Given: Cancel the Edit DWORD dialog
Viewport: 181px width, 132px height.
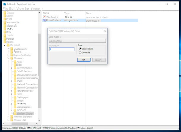Looking at the screenshot, I should 99,60.
